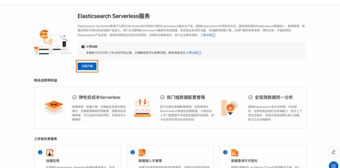Click the 全观测数据统一分析 title
340x168 pixels.
[x=274, y=97]
